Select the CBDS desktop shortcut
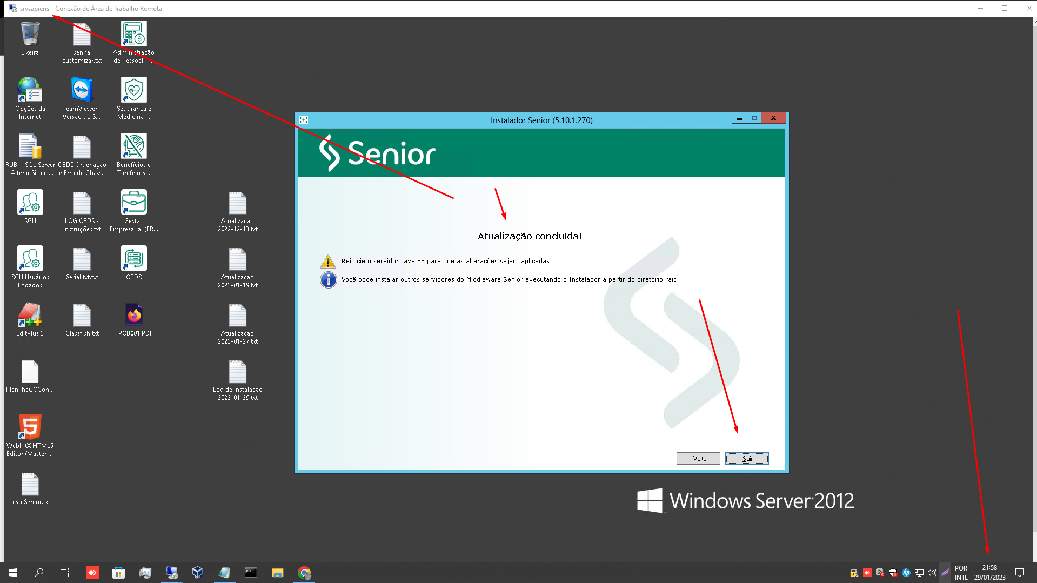The width and height of the screenshot is (1037, 583). pos(133,264)
